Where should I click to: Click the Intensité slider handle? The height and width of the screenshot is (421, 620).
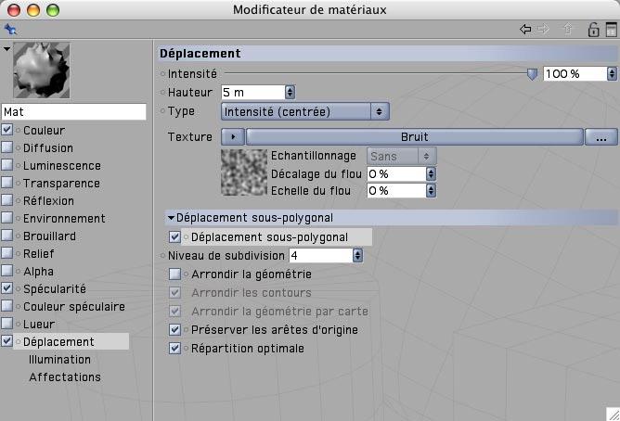point(532,74)
